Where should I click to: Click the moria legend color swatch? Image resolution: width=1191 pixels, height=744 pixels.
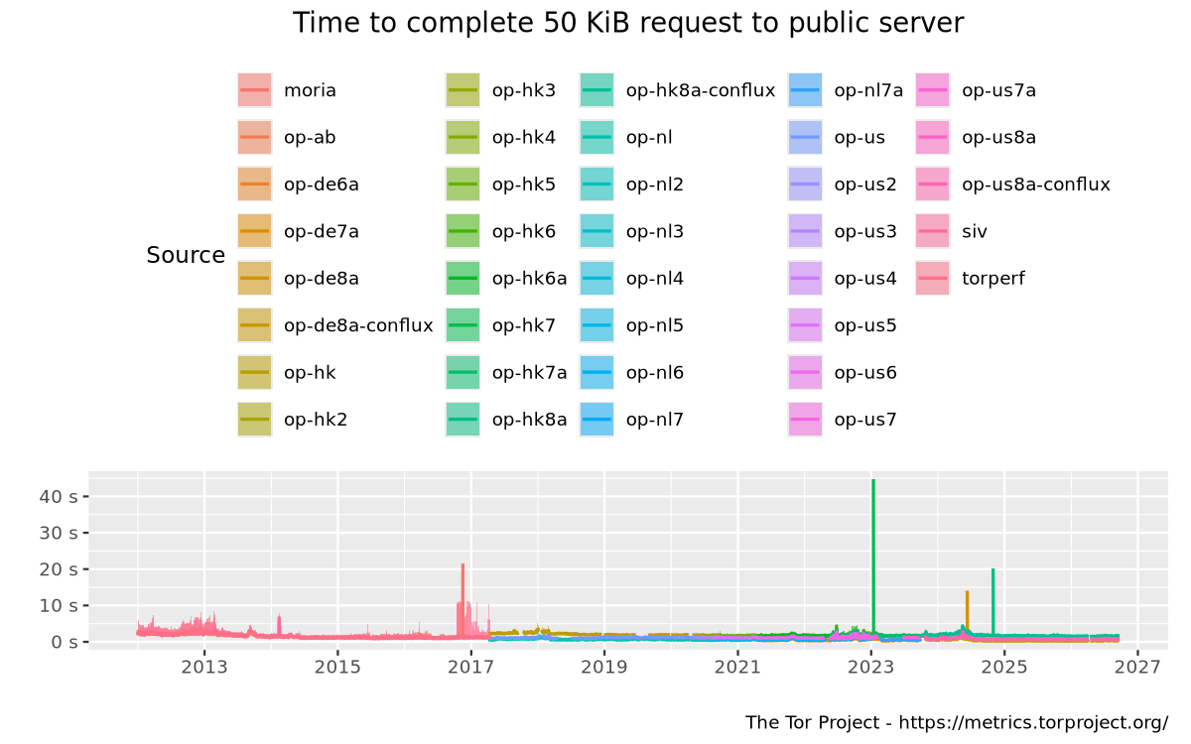255,90
